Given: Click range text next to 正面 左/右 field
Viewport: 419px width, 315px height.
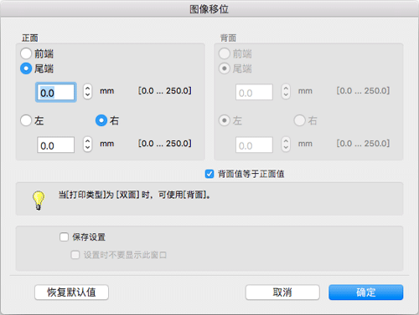Looking at the screenshot, I should point(165,144).
